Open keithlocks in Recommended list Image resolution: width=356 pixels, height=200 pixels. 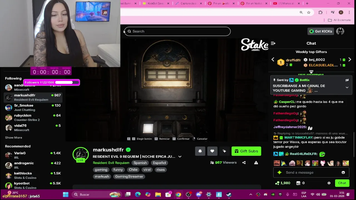click(x=33, y=175)
